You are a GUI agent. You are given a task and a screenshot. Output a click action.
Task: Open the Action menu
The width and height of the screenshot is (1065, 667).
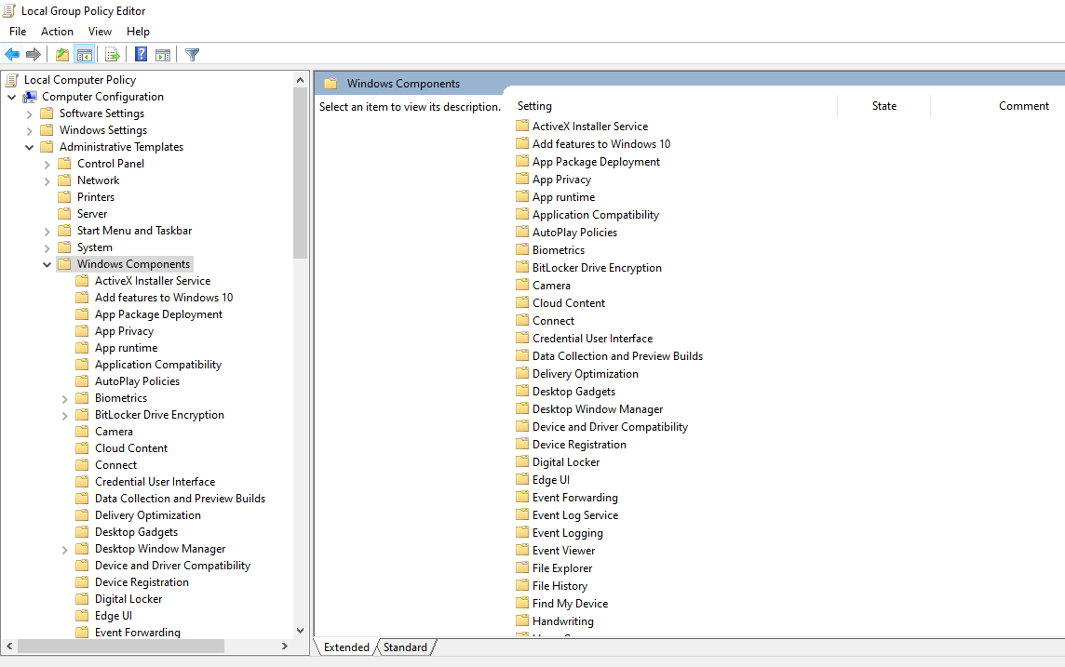click(57, 32)
